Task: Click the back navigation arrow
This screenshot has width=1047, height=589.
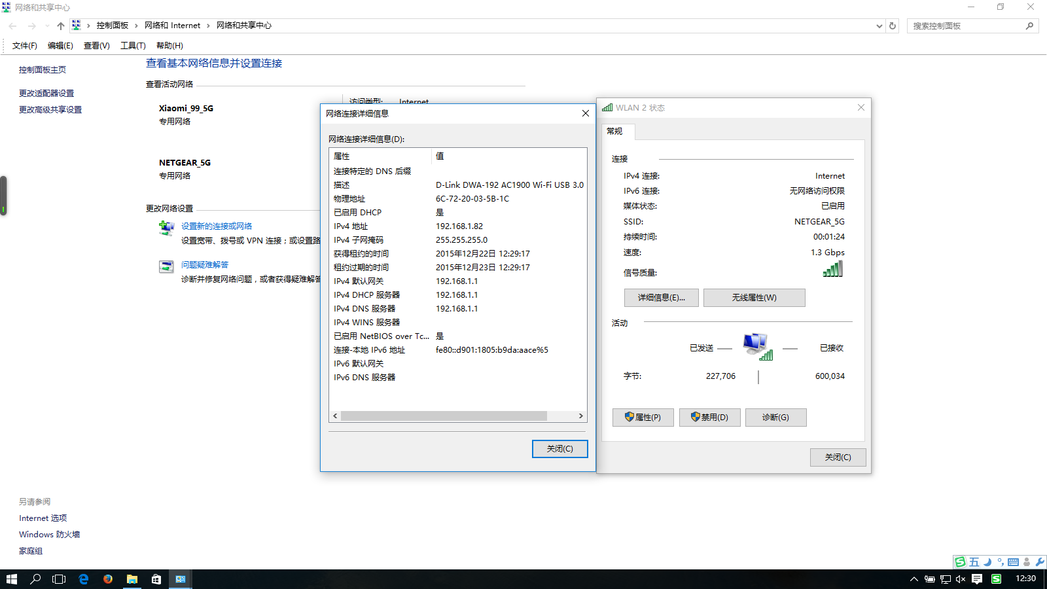Action: [x=13, y=26]
